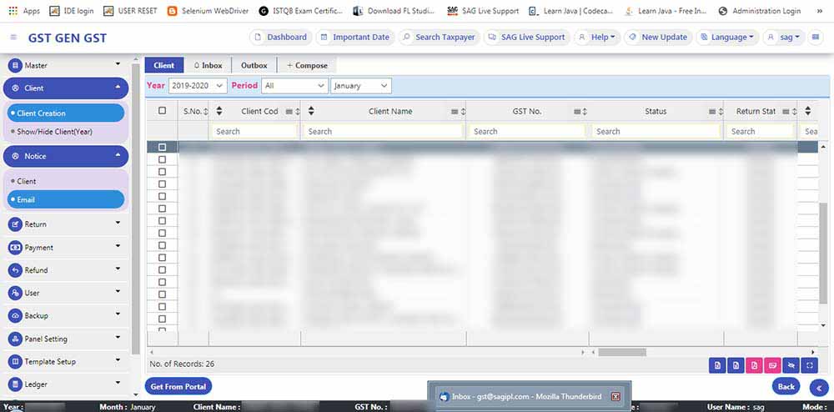
Task: Click the pink PDF export icon
Action: pyautogui.click(x=754, y=365)
